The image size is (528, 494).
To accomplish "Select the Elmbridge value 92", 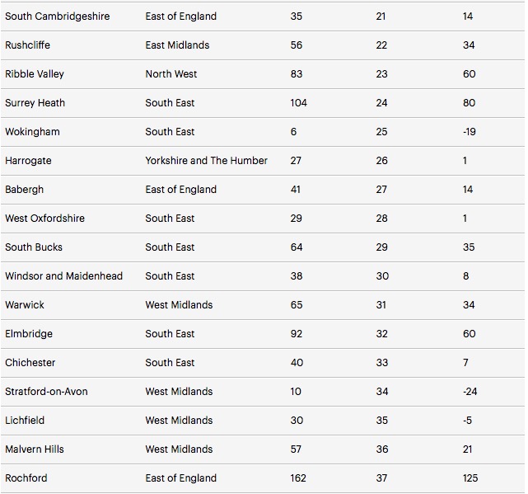I will pyautogui.click(x=297, y=334).
